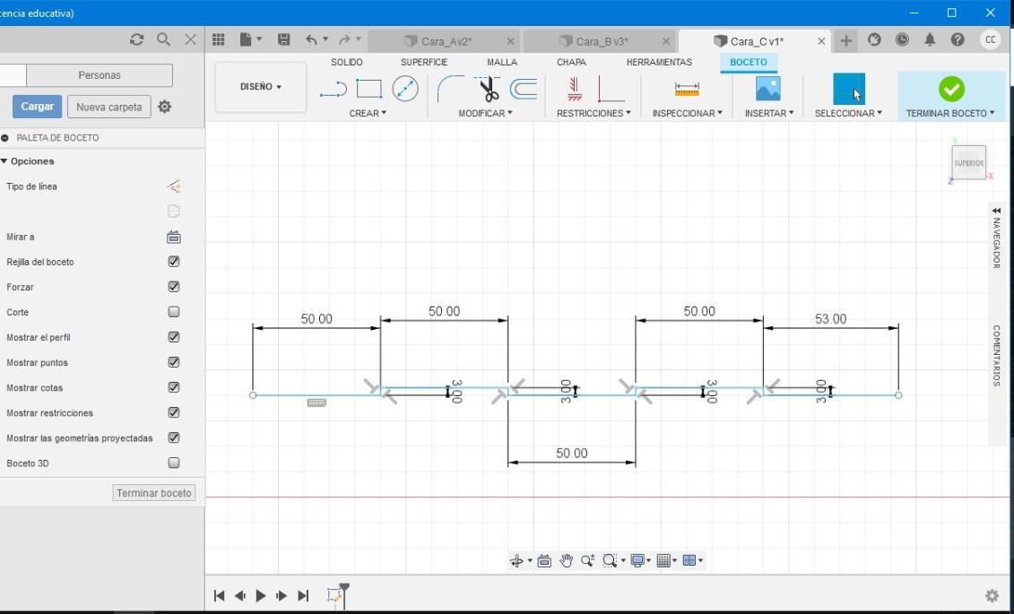Switch to the MALLA tab

pos(502,62)
